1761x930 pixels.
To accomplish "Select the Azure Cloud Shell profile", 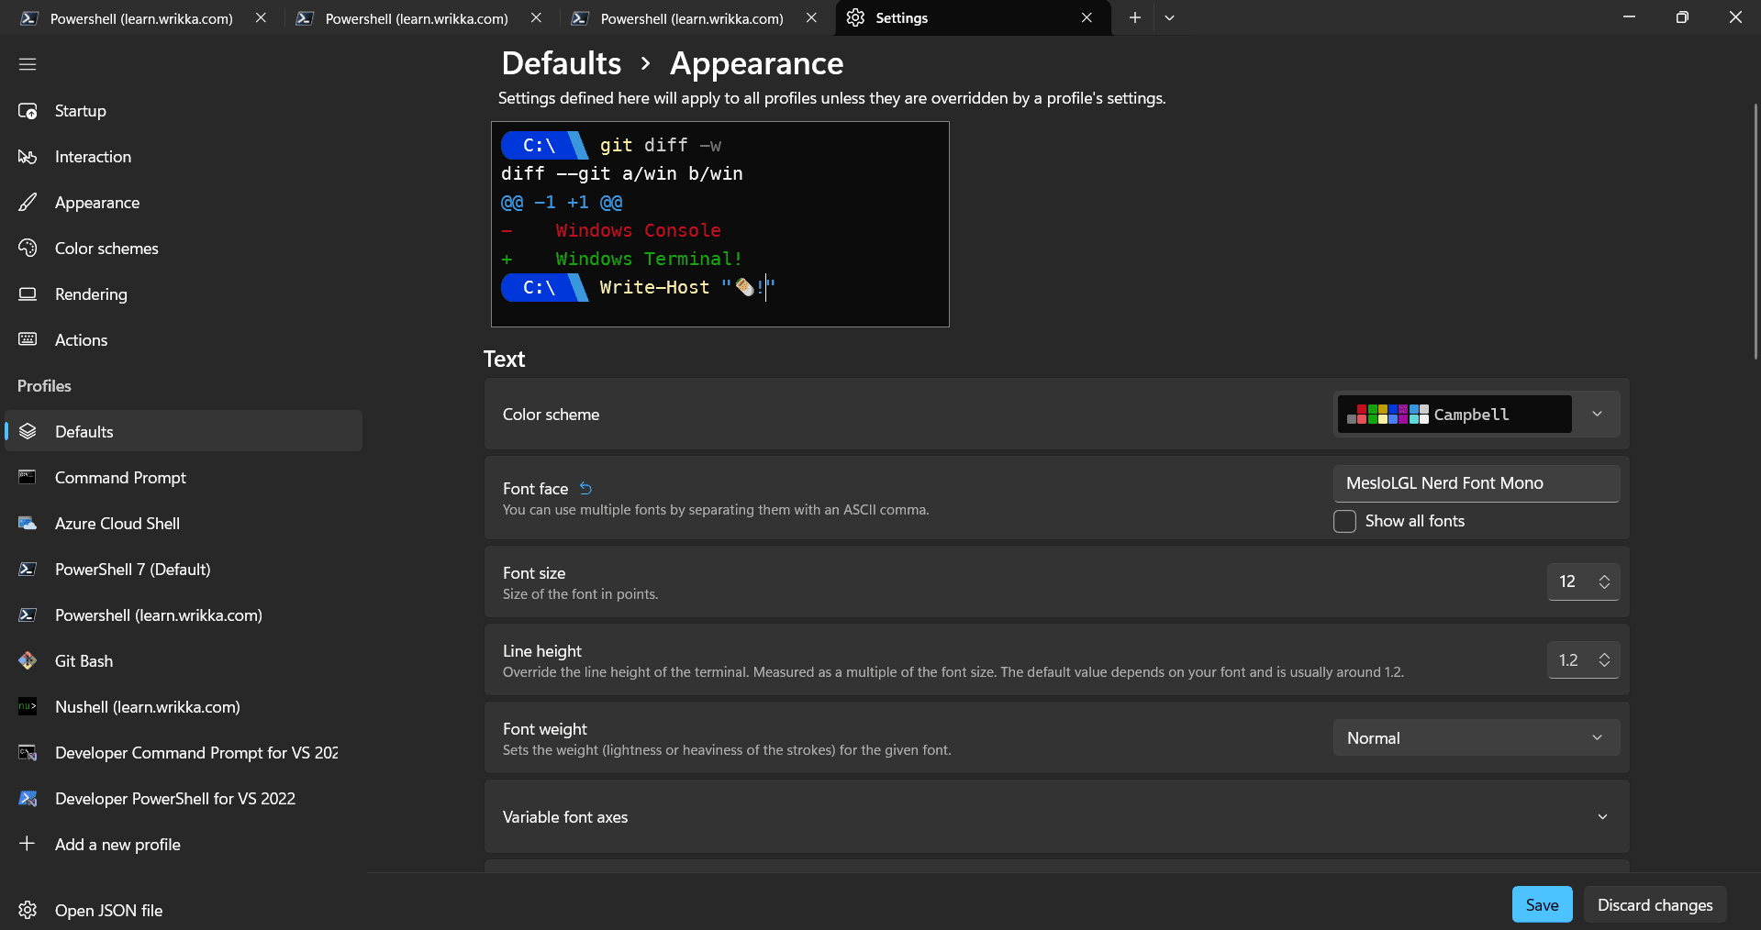I will point(184,524).
